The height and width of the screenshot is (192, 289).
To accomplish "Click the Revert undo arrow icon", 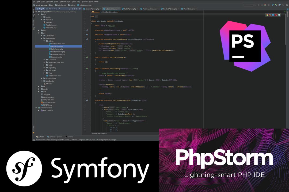I will click(283, 5).
